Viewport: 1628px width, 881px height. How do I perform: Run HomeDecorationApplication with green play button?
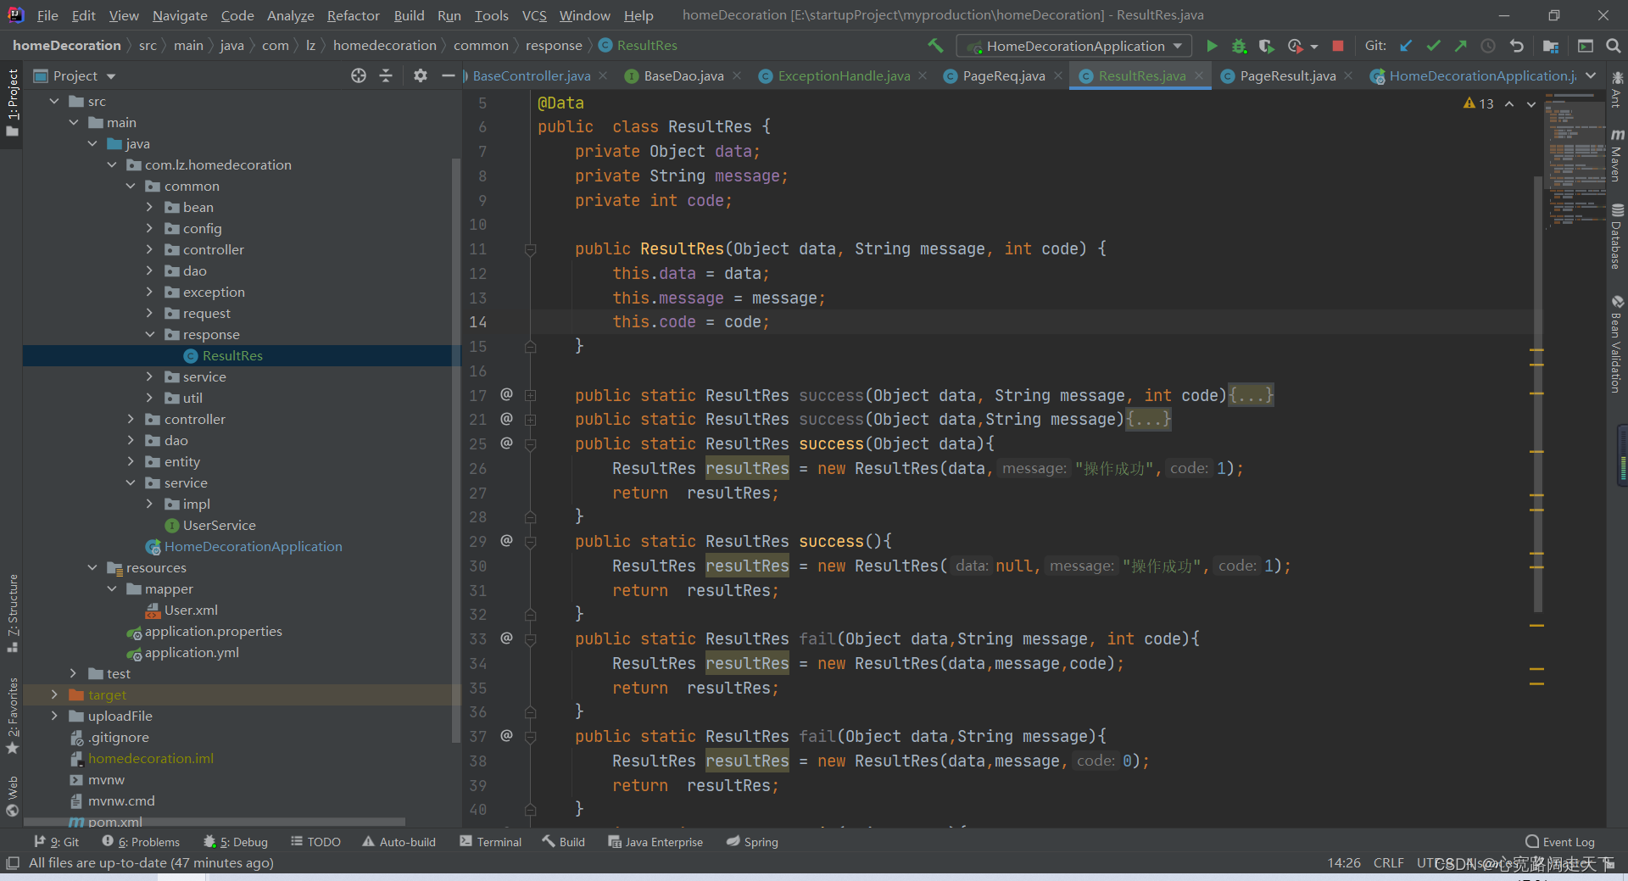(x=1212, y=46)
